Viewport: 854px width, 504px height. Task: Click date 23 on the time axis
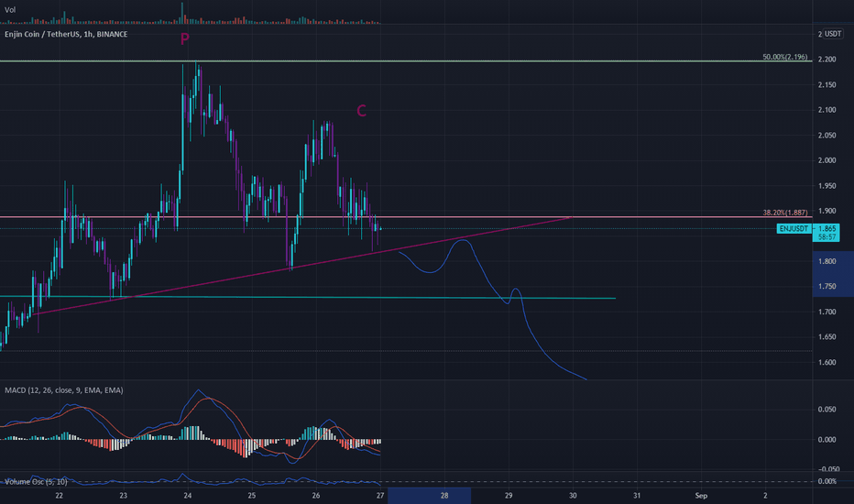click(x=124, y=496)
